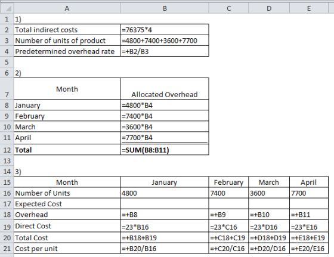Click 'February' column heading in row 15
The image size is (334, 257).
pyautogui.click(x=228, y=182)
